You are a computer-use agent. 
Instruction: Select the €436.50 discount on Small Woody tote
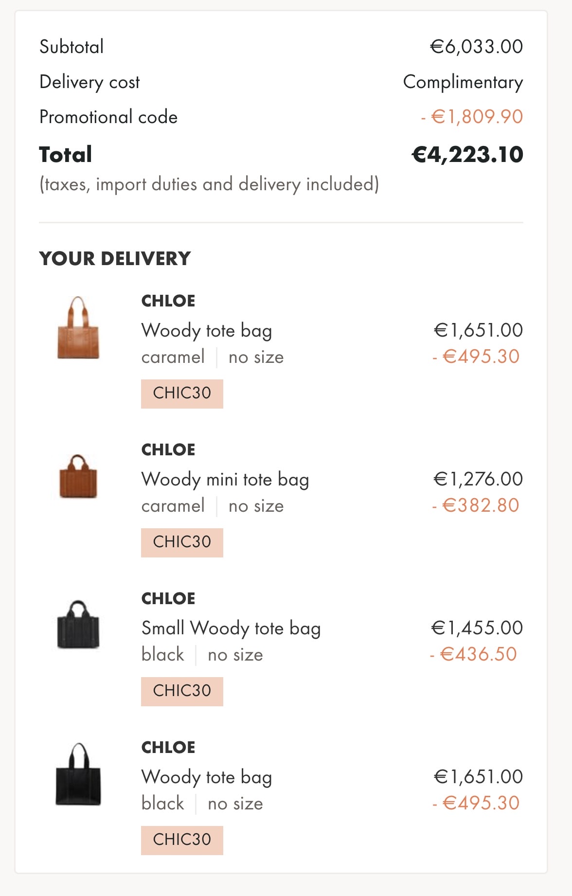click(474, 654)
